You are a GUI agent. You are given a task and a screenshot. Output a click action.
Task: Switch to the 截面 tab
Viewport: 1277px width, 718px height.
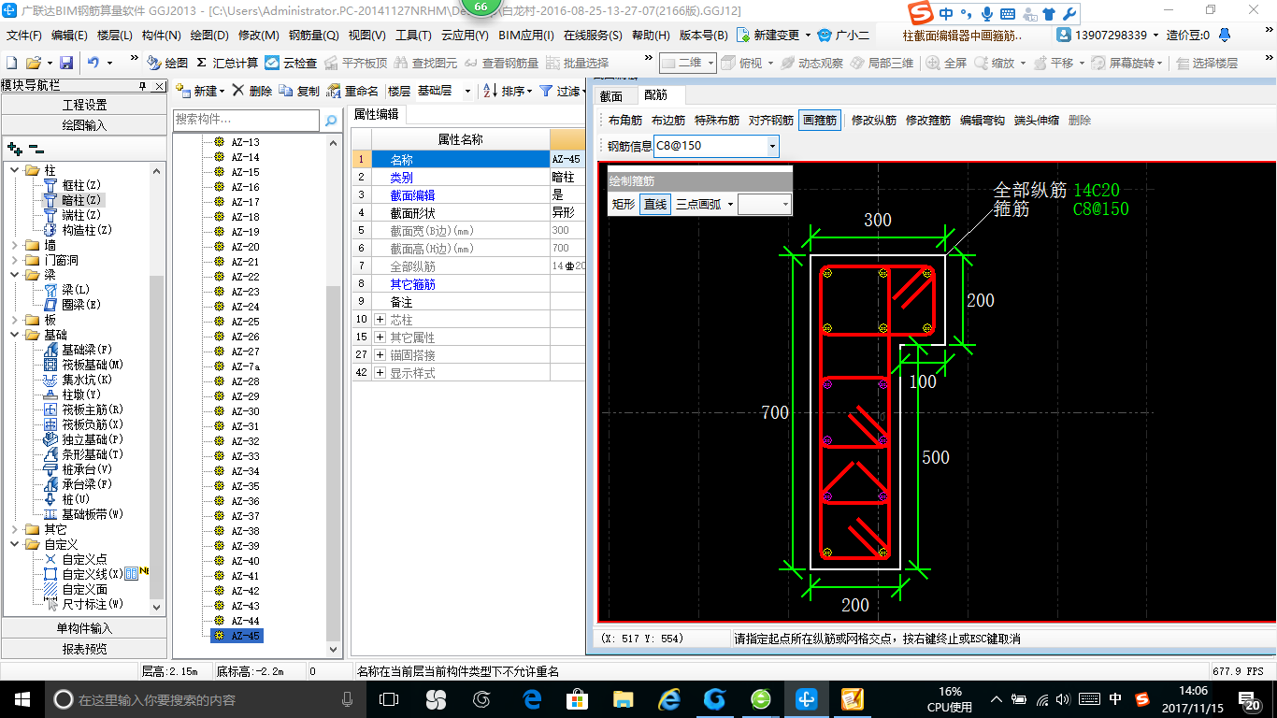pyautogui.click(x=611, y=95)
